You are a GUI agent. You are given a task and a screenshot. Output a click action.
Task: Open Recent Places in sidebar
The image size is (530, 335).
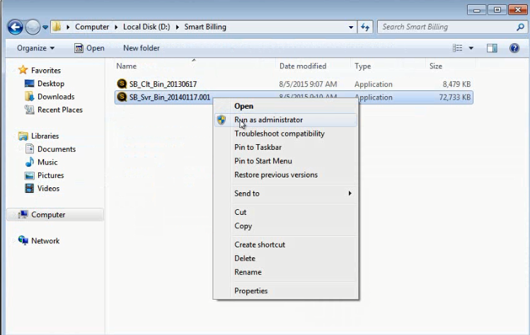(60, 110)
